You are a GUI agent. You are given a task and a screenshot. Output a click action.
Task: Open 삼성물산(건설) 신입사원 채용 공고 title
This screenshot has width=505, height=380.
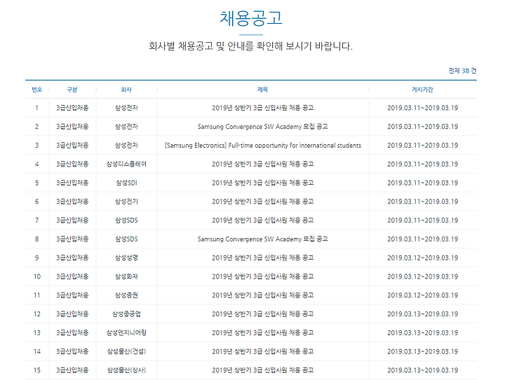[x=262, y=351]
